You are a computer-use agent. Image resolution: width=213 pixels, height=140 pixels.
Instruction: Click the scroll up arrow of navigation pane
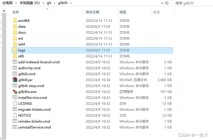[x=4, y=11]
